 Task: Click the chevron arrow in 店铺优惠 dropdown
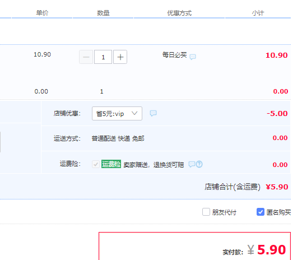click(134, 113)
